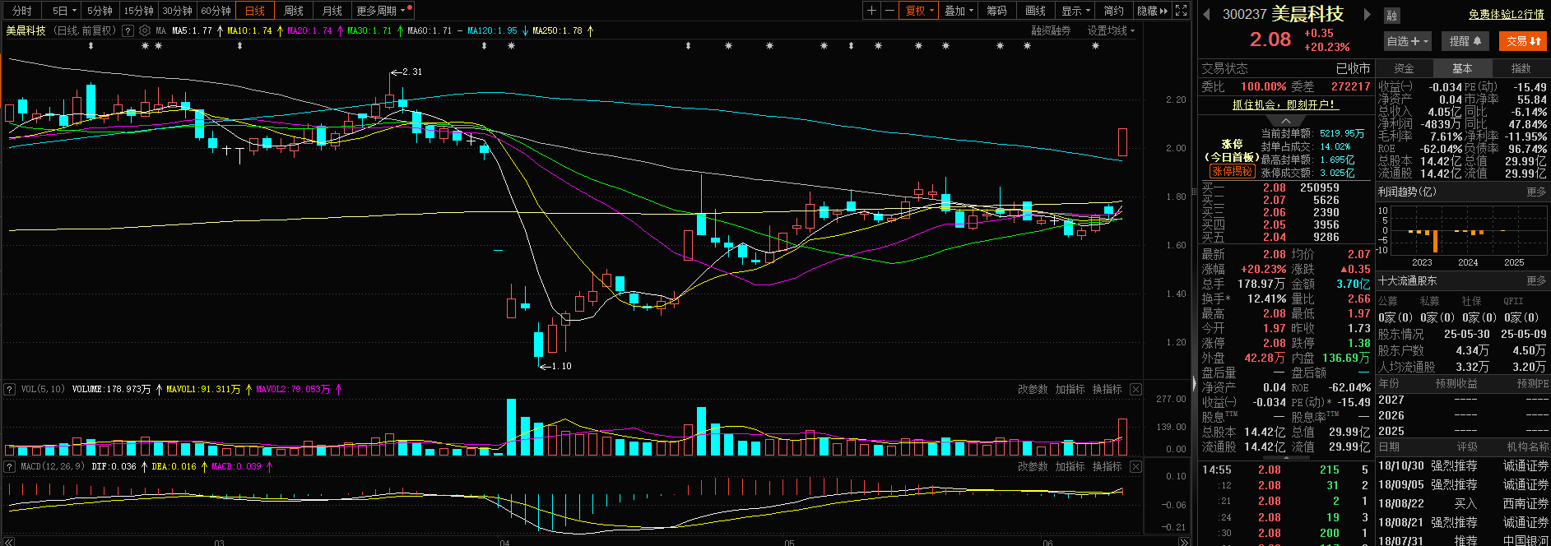Close the VOL indicator panel

click(1135, 389)
